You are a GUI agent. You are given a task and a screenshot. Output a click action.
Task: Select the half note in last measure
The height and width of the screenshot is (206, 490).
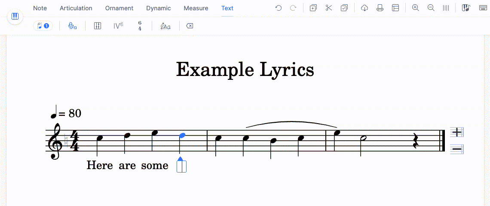coord(364,138)
